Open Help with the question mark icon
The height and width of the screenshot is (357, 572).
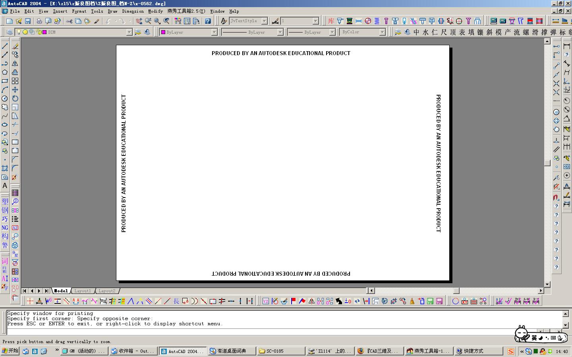[x=208, y=21]
